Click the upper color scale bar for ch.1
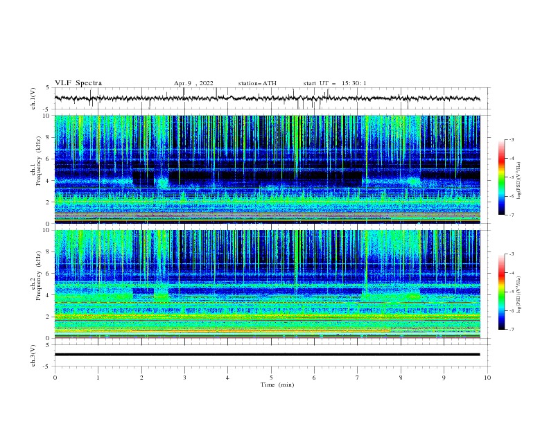This screenshot has height=424, width=549. coord(501,177)
